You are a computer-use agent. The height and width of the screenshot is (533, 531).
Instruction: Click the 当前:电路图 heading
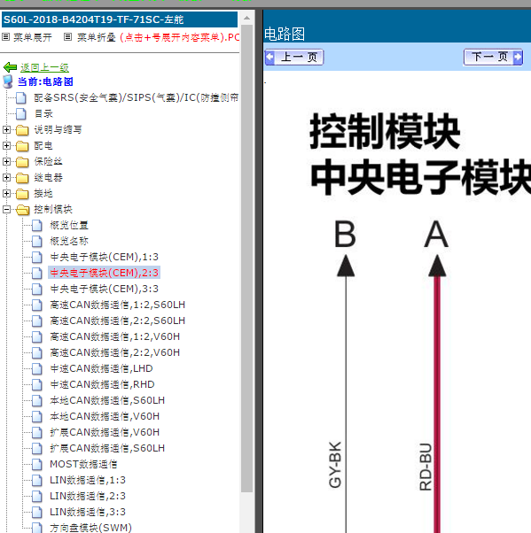(x=45, y=82)
